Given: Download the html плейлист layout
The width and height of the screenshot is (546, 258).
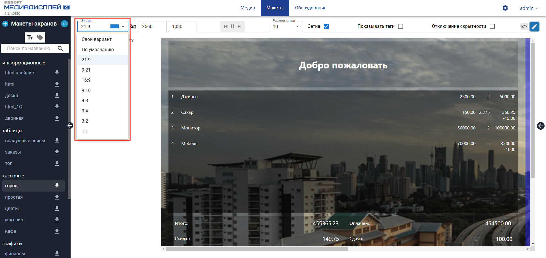Looking at the screenshot, I should click(57, 73).
